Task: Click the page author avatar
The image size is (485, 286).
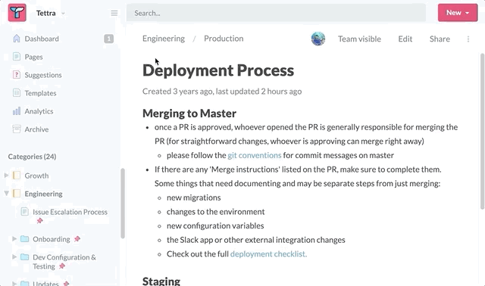Action: click(318, 39)
